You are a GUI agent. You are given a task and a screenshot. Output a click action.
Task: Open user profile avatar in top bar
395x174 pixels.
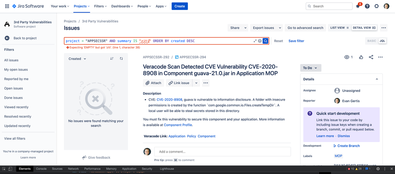(386, 6)
